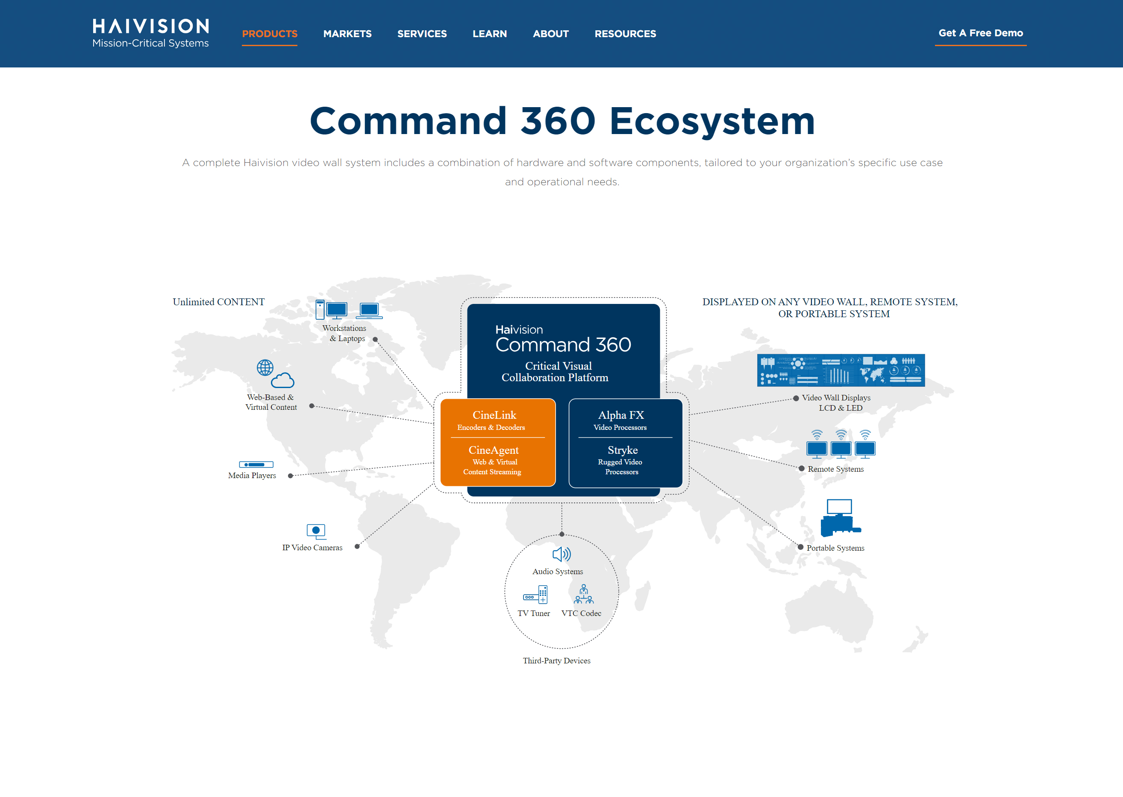The width and height of the screenshot is (1123, 797).
Task: Click the video wall display thumbnail
Action: point(841,370)
